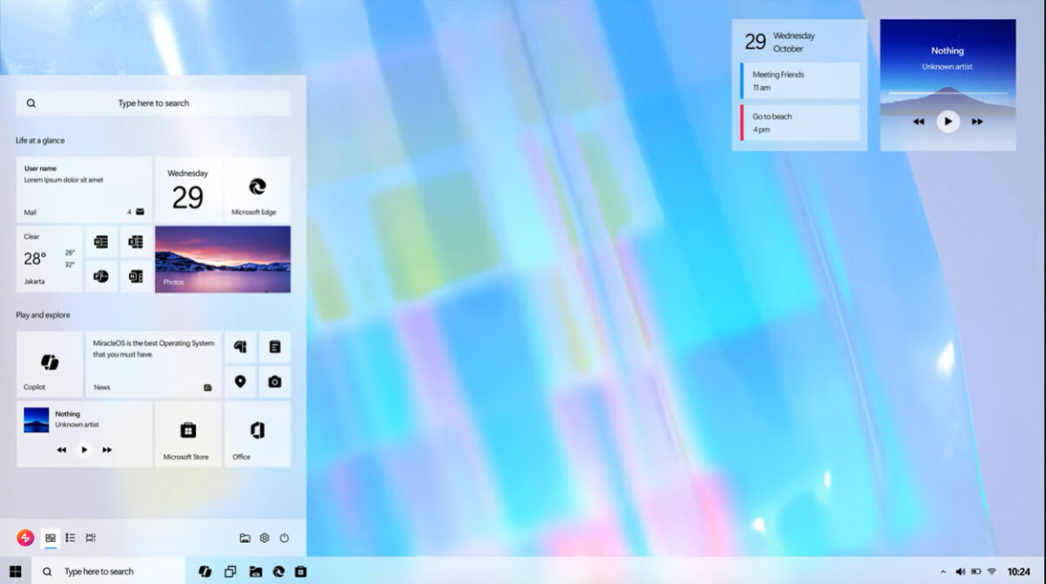Open Start menu settings gear
Image resolution: width=1046 pixels, height=584 pixels.
pyautogui.click(x=264, y=538)
